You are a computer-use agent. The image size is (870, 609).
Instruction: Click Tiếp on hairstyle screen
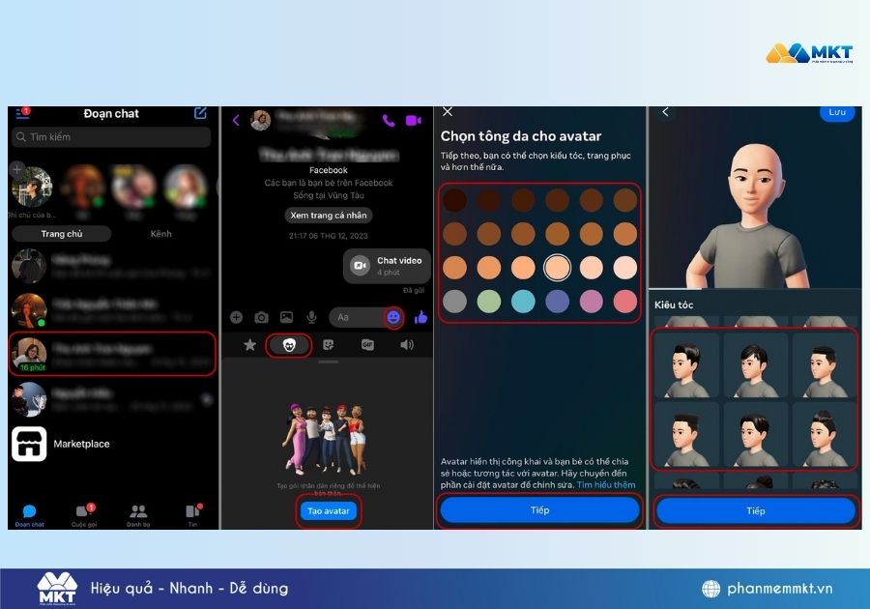point(756,510)
